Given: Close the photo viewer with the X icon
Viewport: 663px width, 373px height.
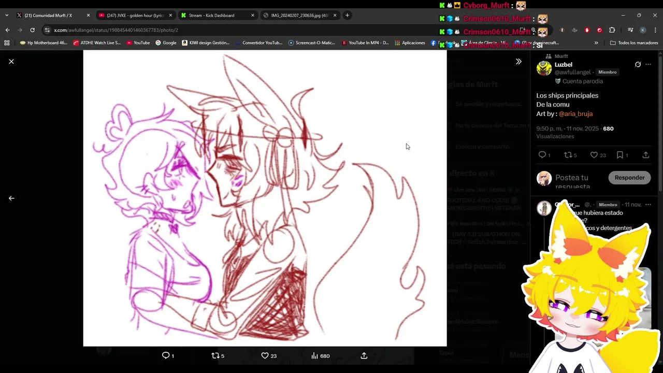Looking at the screenshot, I should point(11,61).
